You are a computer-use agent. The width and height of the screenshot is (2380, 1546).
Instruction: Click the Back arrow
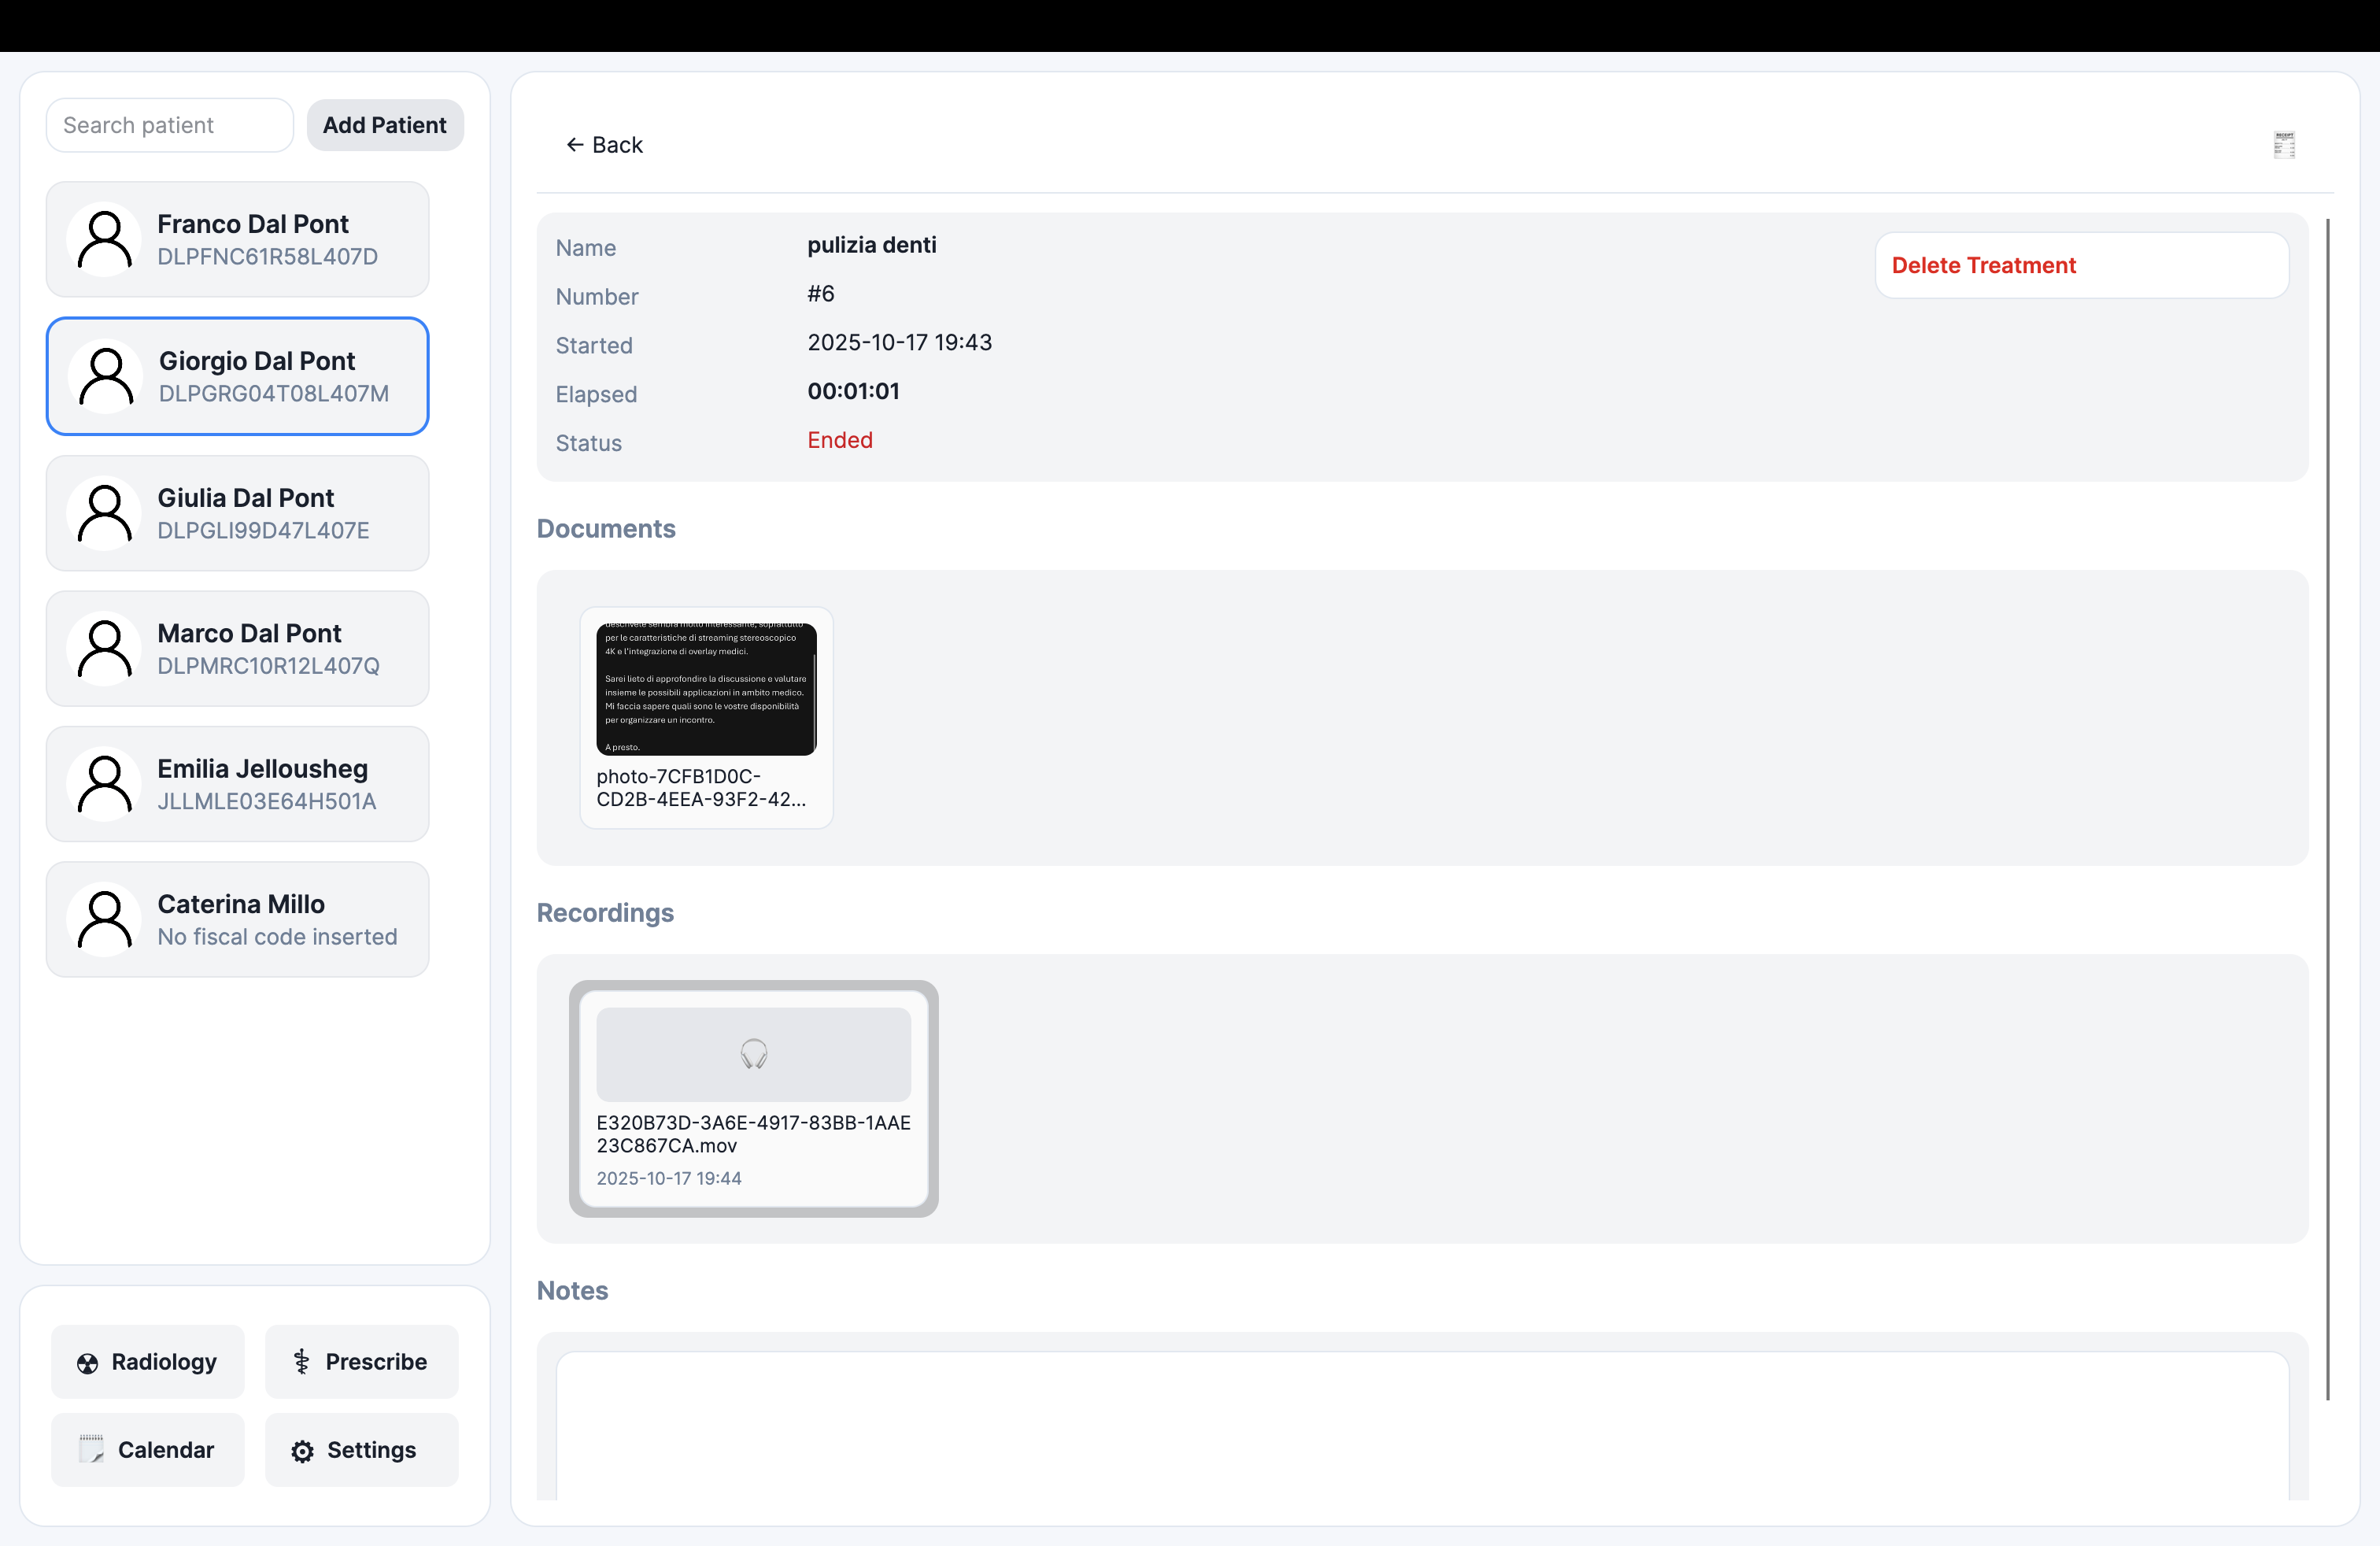575,145
